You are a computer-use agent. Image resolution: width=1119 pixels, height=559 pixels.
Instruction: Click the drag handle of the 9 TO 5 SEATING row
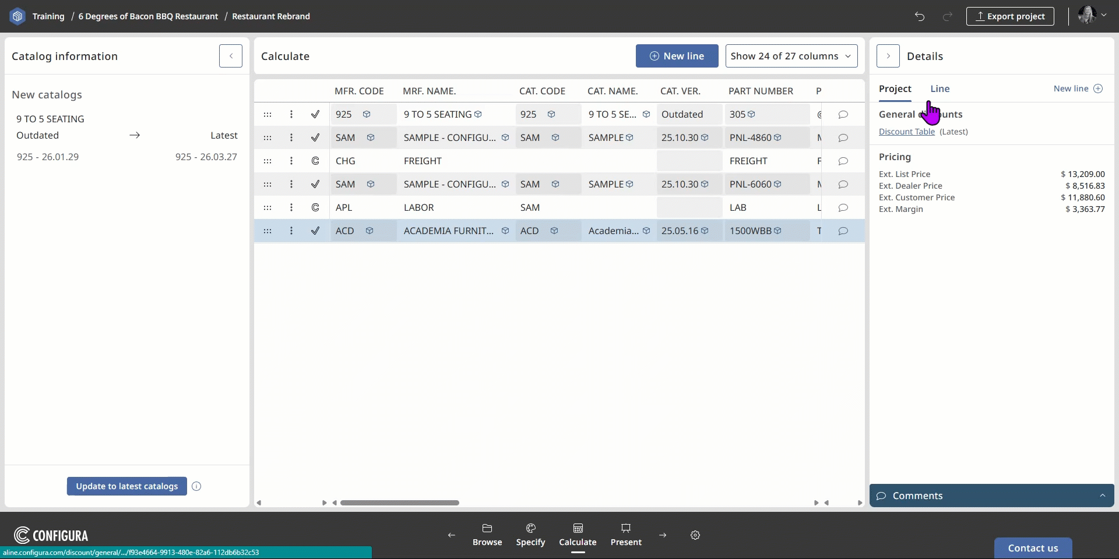(268, 114)
